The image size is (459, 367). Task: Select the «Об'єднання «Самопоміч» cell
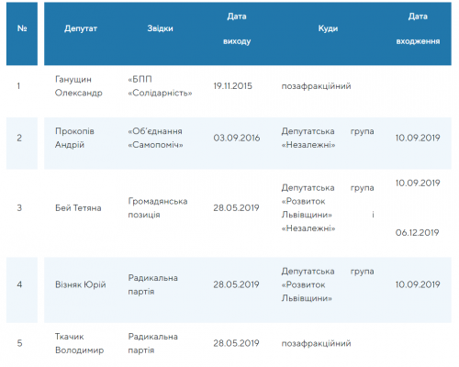pyautogui.click(x=155, y=138)
